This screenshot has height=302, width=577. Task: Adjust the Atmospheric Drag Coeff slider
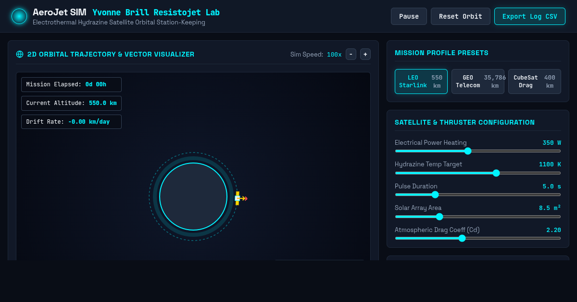(478, 238)
